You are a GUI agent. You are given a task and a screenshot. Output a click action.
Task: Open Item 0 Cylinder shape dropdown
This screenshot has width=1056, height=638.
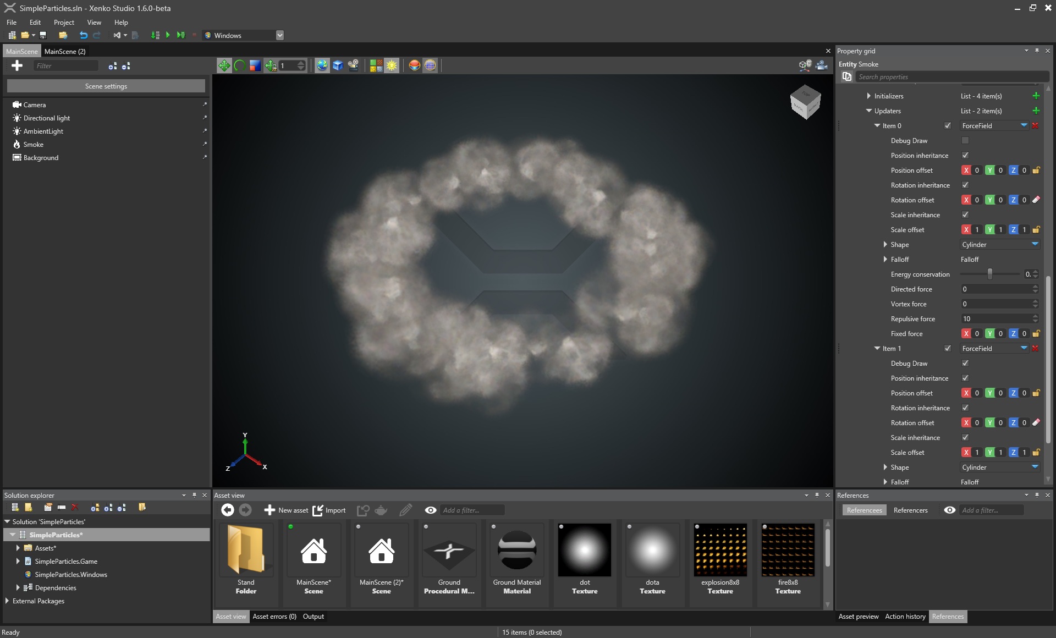coord(1035,245)
